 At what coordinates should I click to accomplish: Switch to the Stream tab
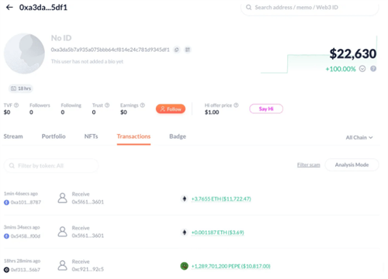coord(13,136)
